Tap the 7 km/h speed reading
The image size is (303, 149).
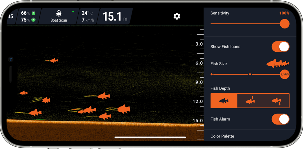pos(88,20)
